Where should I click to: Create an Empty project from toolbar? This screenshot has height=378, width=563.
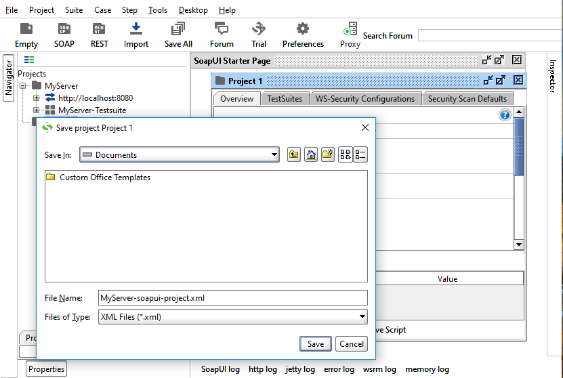coord(26,35)
